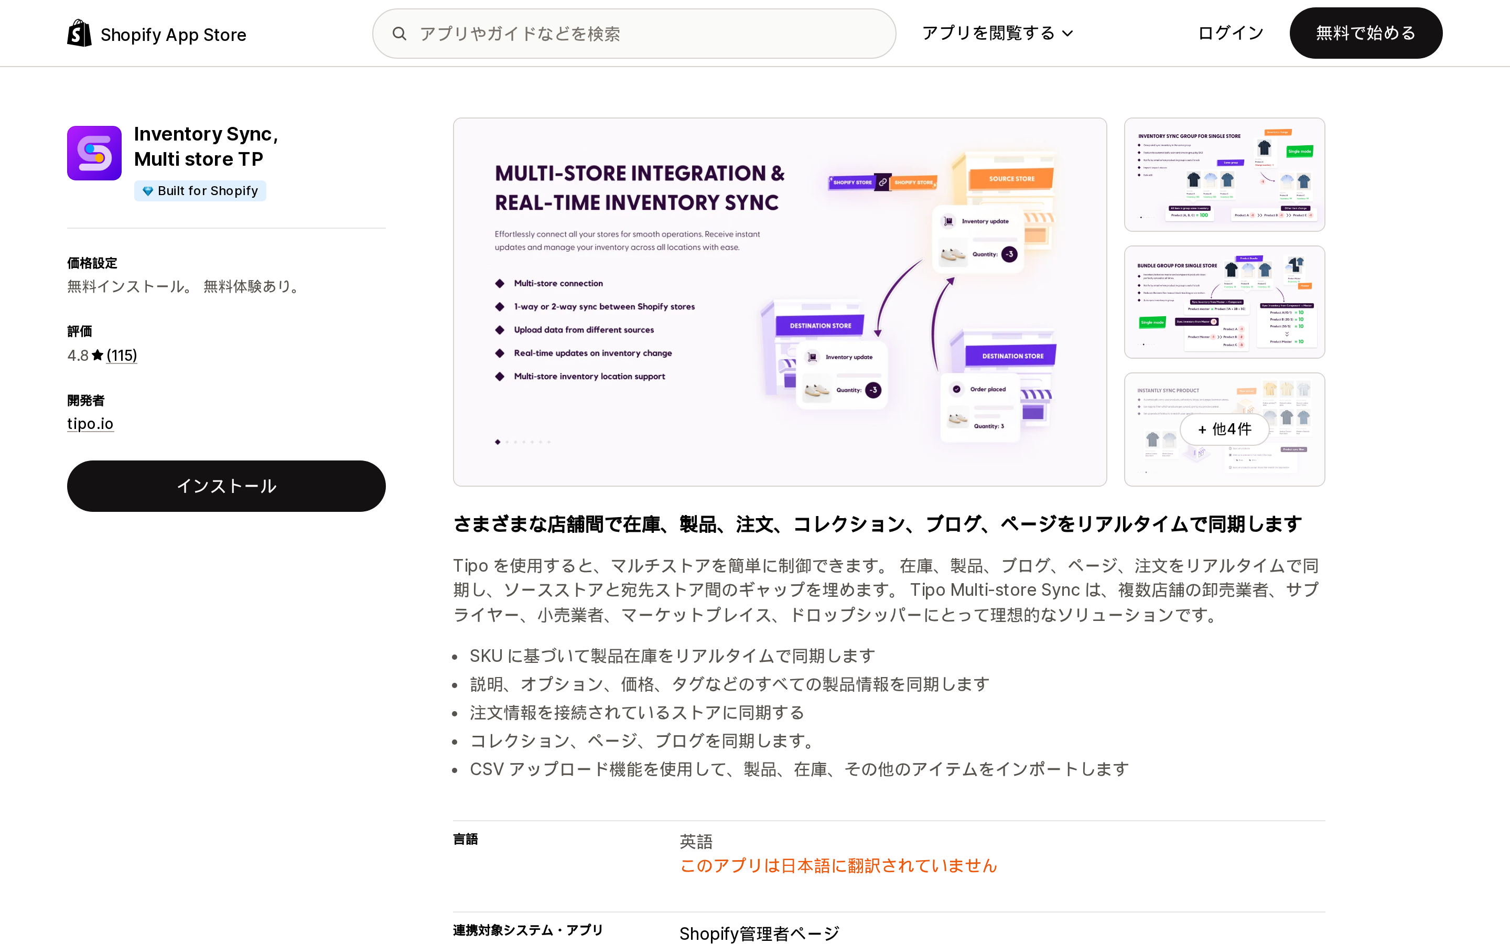Click the Built for Shopify diamond icon
1510x944 pixels.
click(x=148, y=191)
